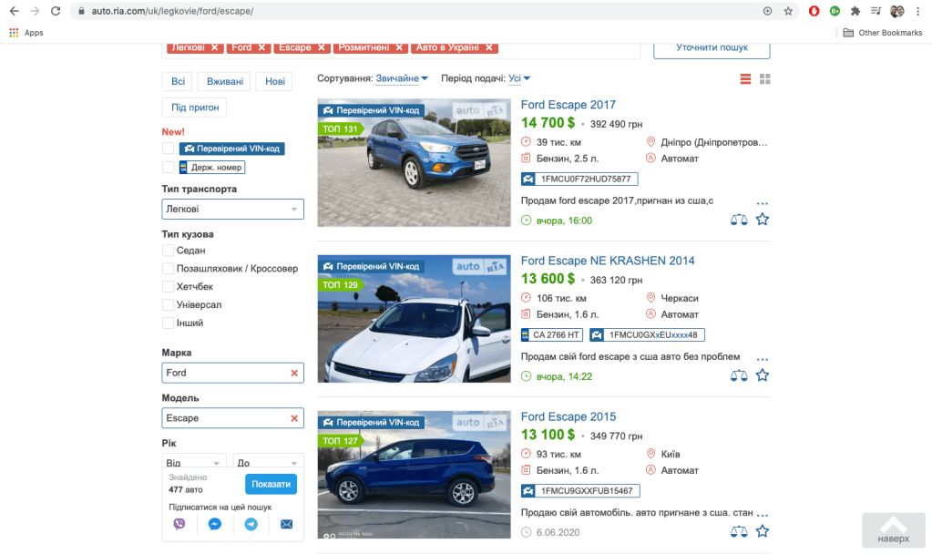Open the Ford Escape NE KRASHEN 2014 listing
The height and width of the screenshot is (554, 932).
tap(608, 261)
